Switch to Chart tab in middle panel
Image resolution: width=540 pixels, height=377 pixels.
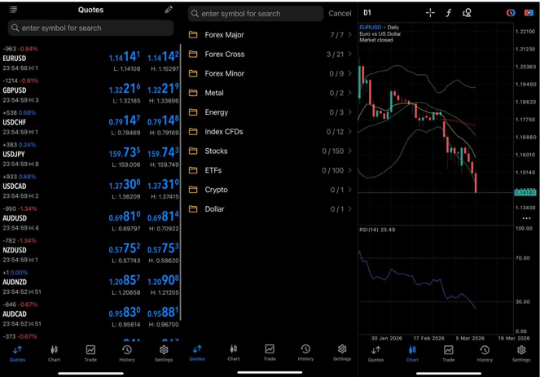234,353
